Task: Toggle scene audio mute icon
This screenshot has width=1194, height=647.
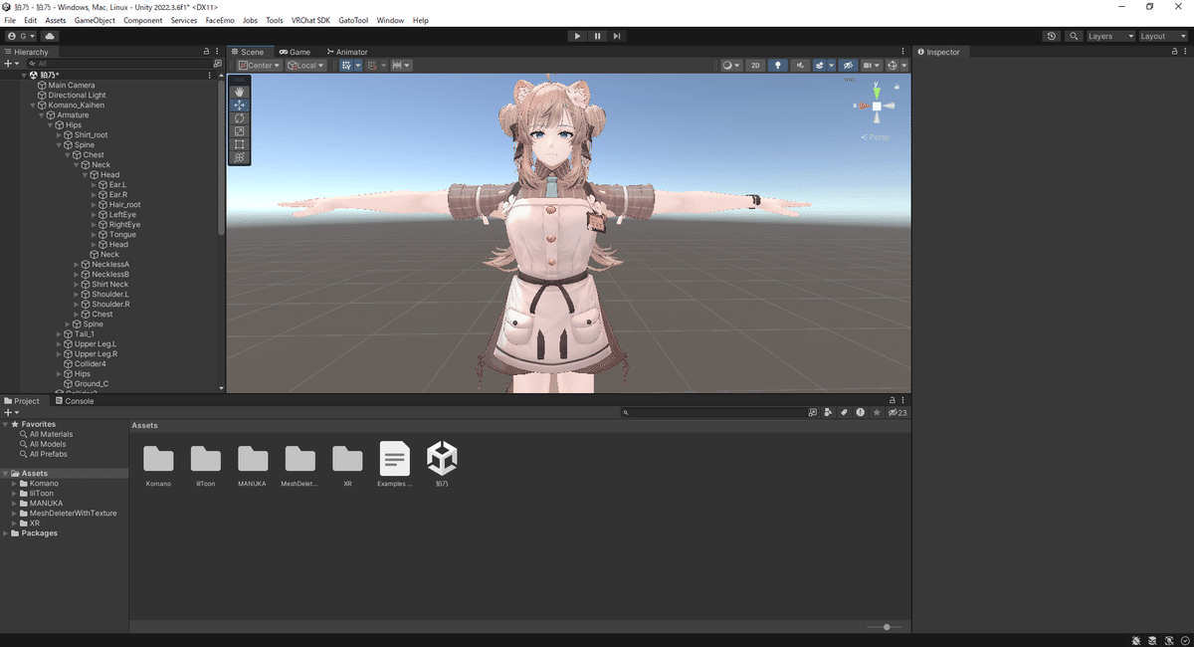Action: 801,66
